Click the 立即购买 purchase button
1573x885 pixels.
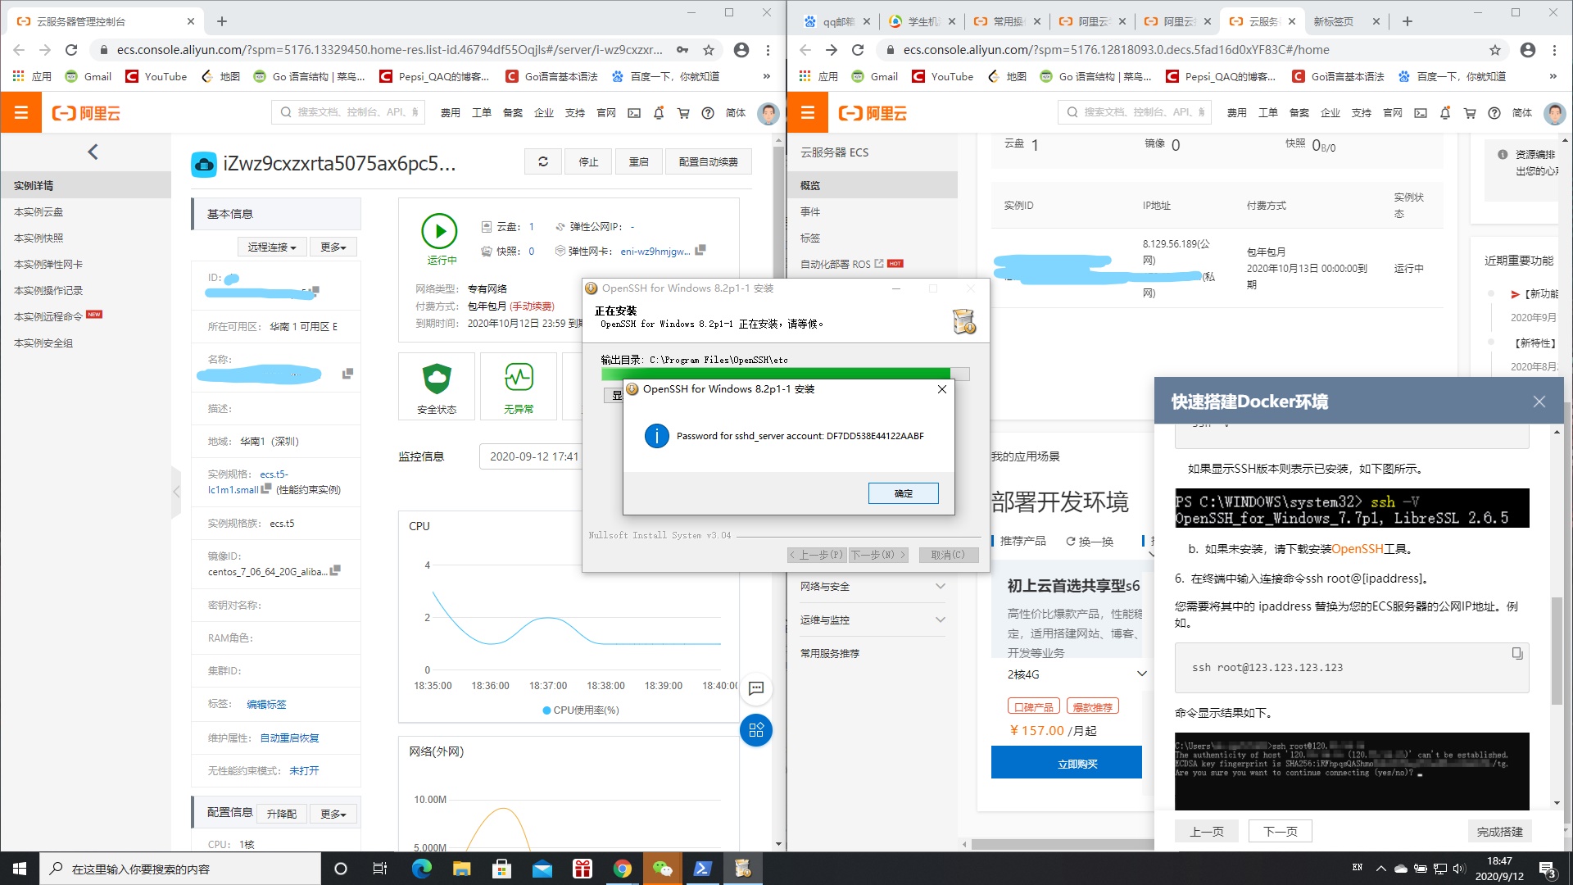[1066, 762]
